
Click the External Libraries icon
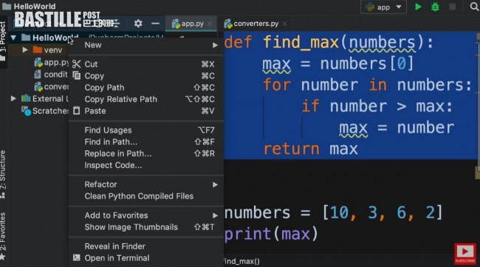tap(26, 98)
